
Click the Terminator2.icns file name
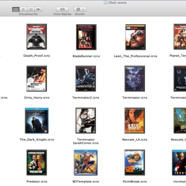click(x=86, y=98)
